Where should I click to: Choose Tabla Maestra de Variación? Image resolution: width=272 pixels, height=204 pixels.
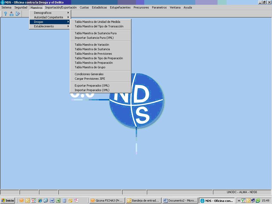(x=101, y=44)
